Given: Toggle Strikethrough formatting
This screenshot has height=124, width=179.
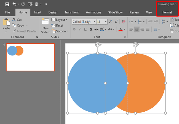Looking at the screenshot, I should point(96,30).
